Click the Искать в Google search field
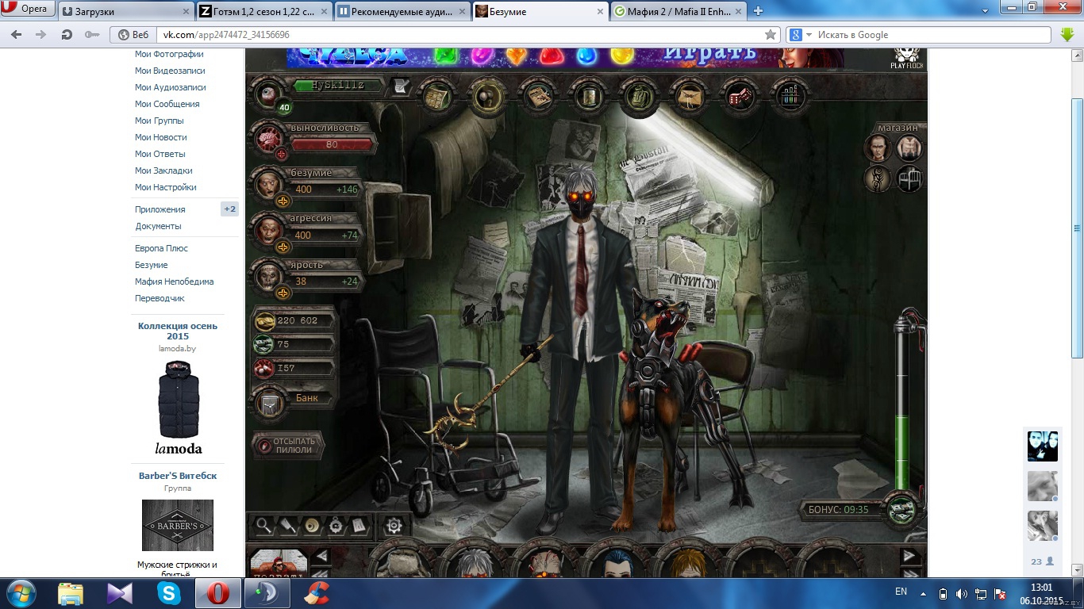The image size is (1084, 609). (932, 35)
